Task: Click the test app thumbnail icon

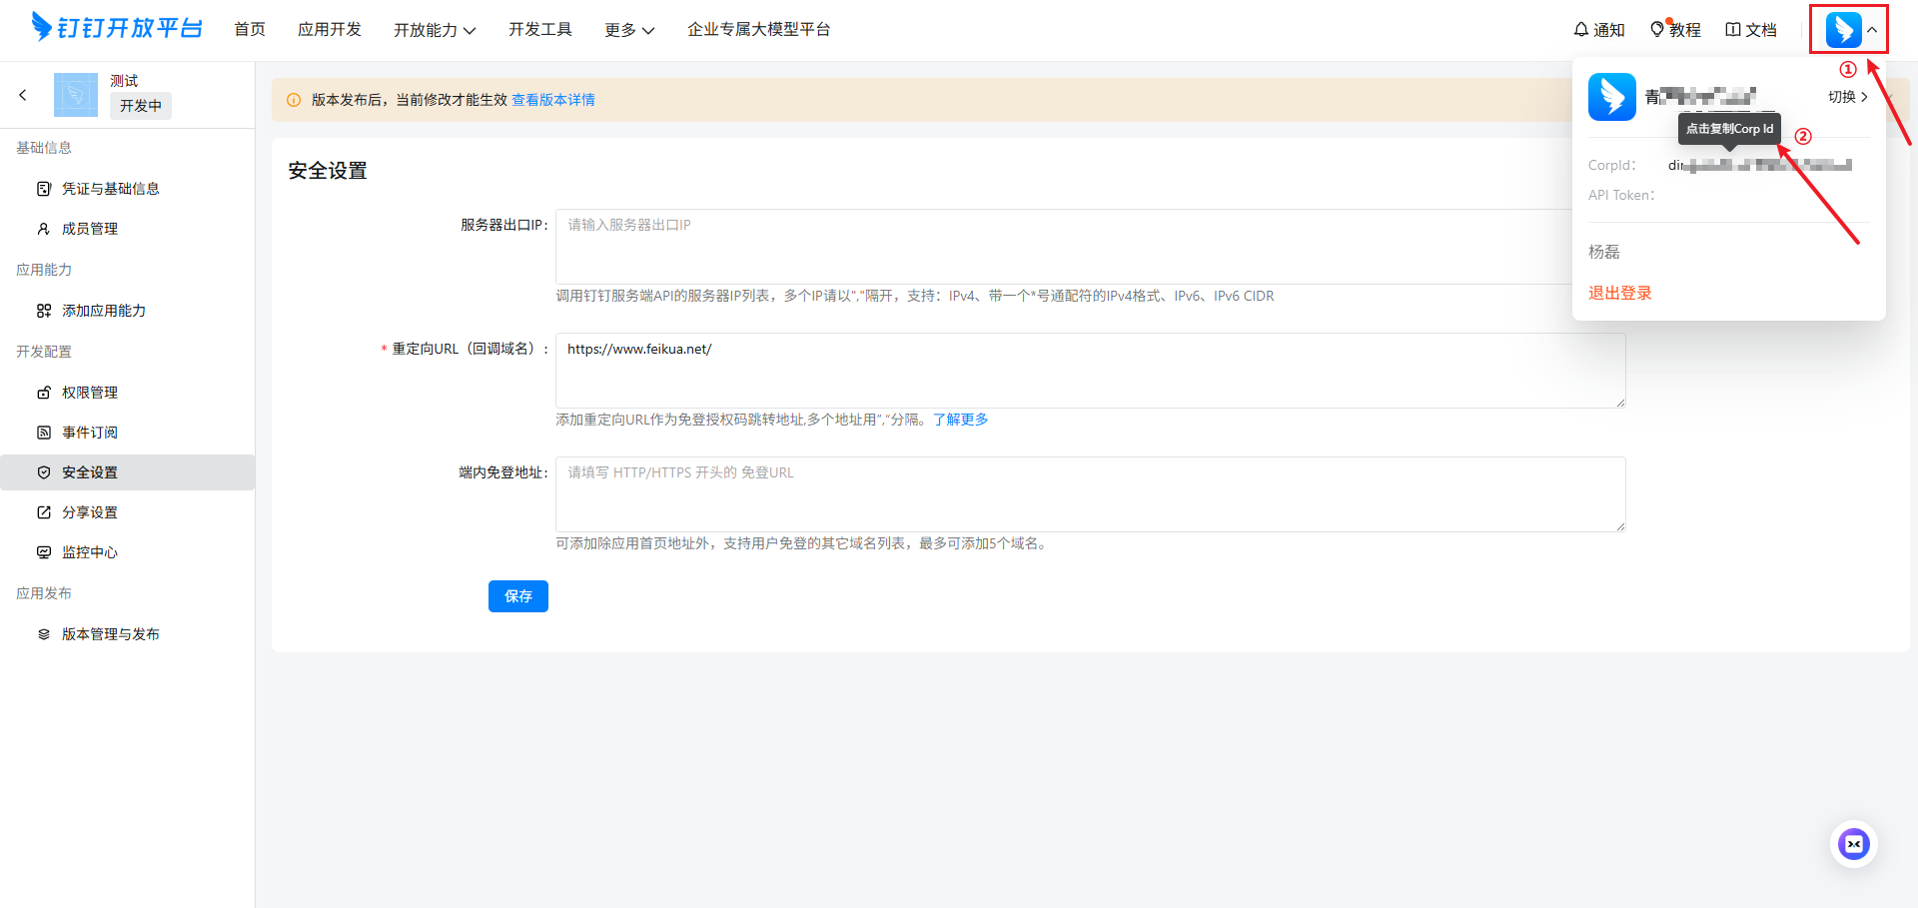Action: 76,95
